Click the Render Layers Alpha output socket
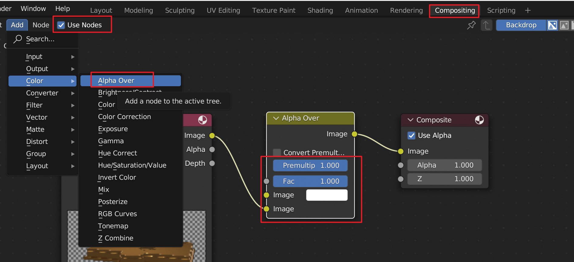Screen dimensions: 574x262 click(x=212, y=149)
